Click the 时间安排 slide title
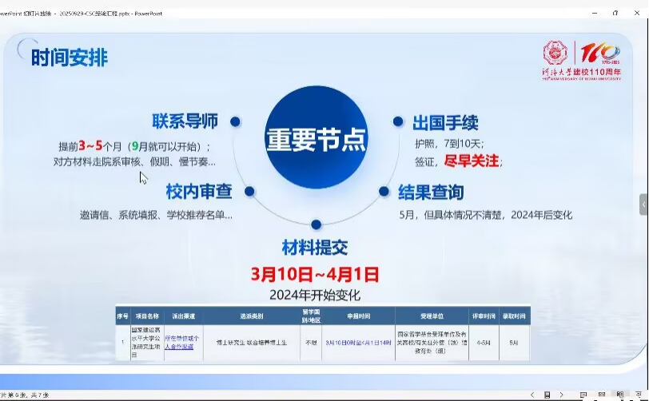The width and height of the screenshot is (649, 401). coord(70,58)
